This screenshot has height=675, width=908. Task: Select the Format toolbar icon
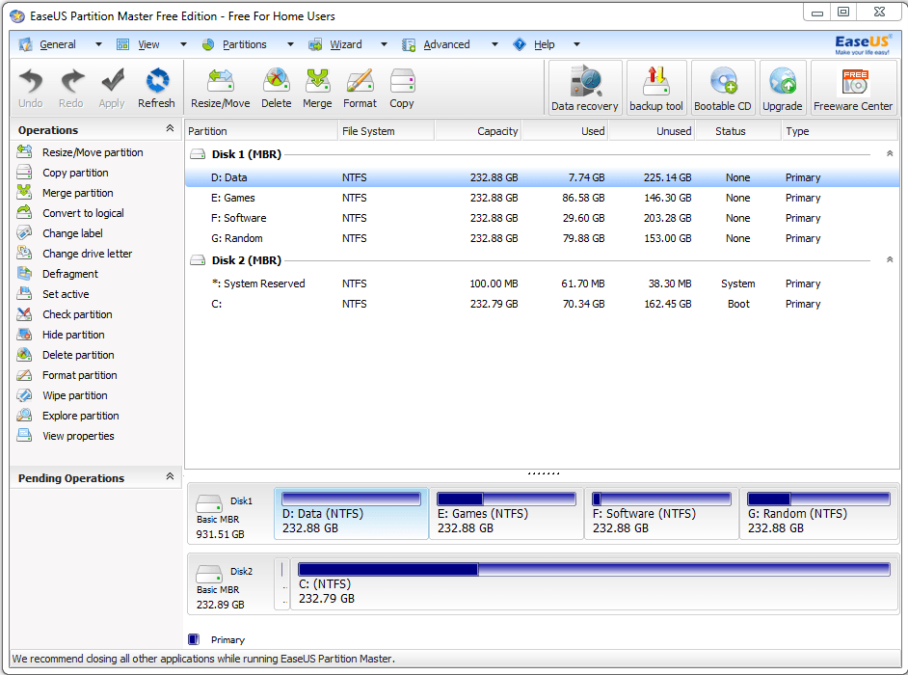[x=360, y=87]
